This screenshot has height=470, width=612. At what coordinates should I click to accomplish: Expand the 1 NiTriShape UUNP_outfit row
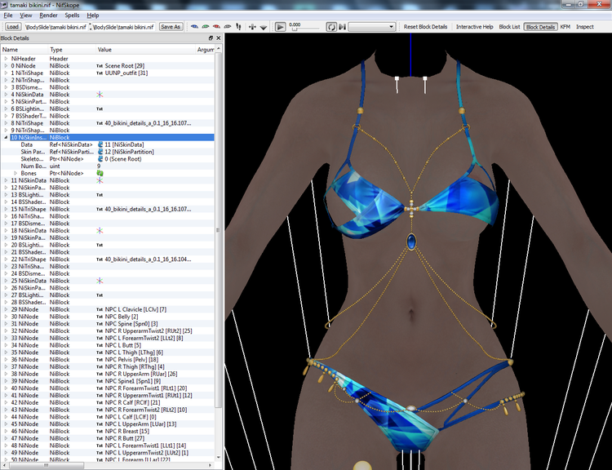point(6,73)
